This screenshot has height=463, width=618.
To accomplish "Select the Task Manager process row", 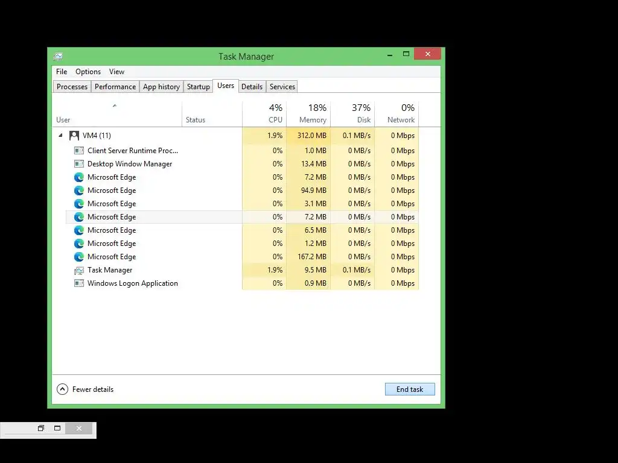I will [243, 270].
